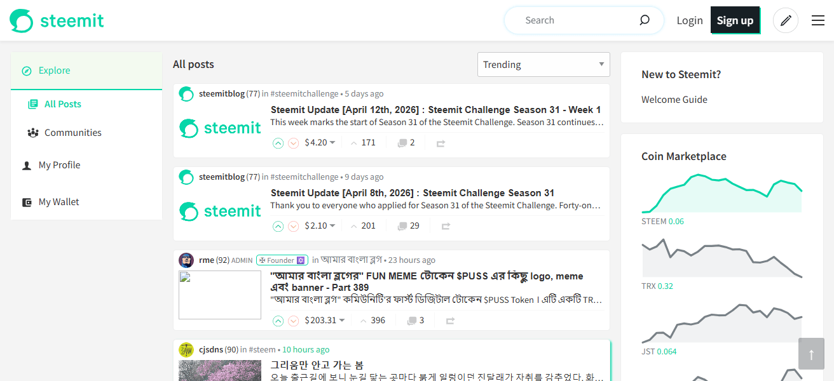Click the TRX price chart

pos(722,258)
